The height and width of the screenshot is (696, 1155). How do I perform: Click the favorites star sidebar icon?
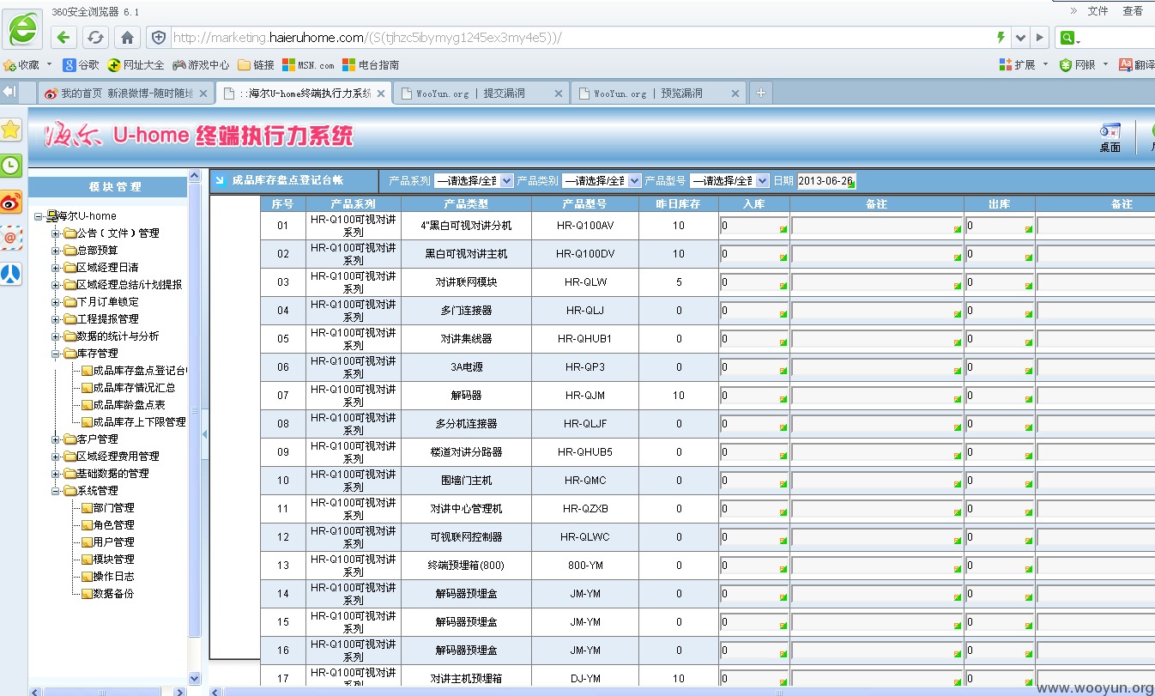(11, 130)
